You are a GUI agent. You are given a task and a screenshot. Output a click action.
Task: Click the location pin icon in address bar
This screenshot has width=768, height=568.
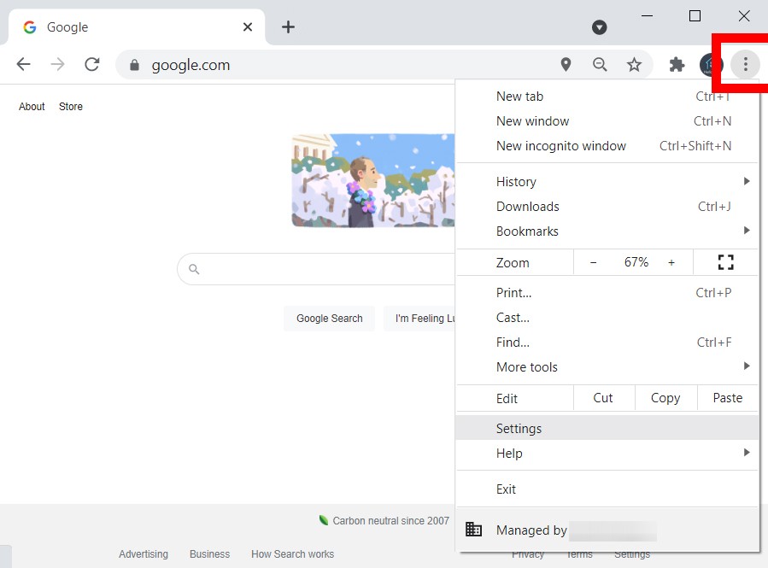pyautogui.click(x=566, y=64)
